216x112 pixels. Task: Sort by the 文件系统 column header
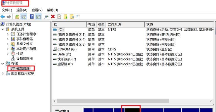coord(125,25)
